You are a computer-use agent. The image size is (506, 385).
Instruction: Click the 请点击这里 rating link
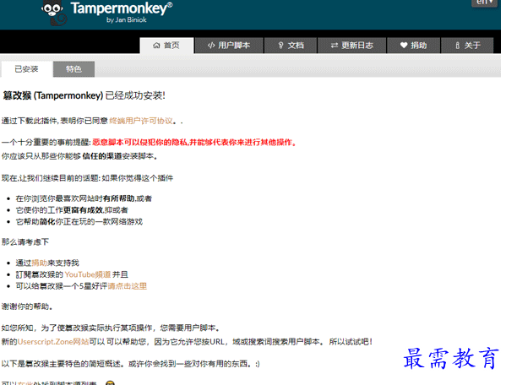tap(128, 286)
